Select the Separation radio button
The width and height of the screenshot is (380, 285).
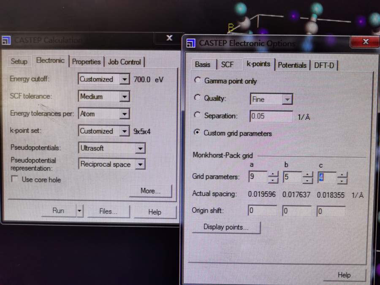[x=197, y=115]
